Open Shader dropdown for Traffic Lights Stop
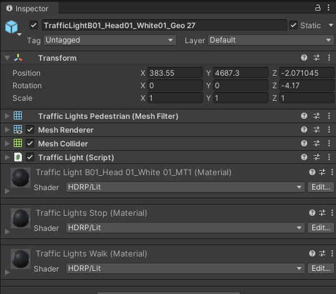Image resolution: width=336 pixels, height=294 pixels. [185, 228]
